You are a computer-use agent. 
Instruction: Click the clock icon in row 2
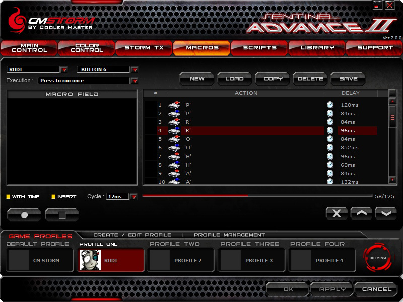330,113
